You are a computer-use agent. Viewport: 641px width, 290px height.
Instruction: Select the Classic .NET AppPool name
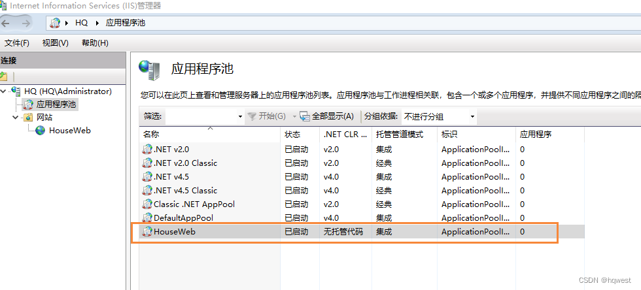point(194,204)
